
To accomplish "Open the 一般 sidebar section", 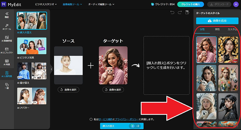I will [x=7, y=86].
